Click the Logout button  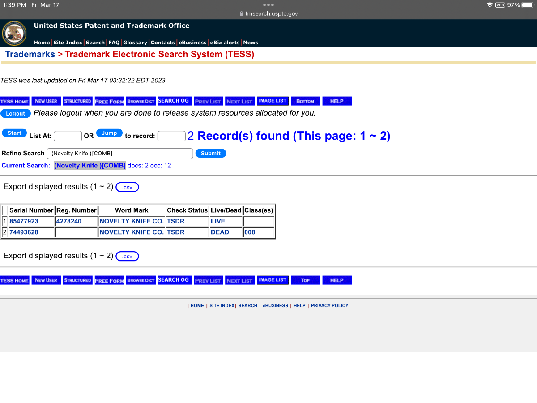click(16, 113)
